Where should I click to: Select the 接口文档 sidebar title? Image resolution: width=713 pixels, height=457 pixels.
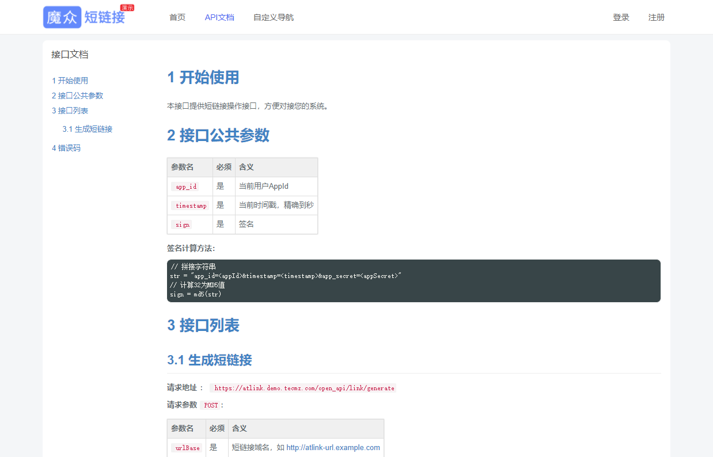(70, 55)
